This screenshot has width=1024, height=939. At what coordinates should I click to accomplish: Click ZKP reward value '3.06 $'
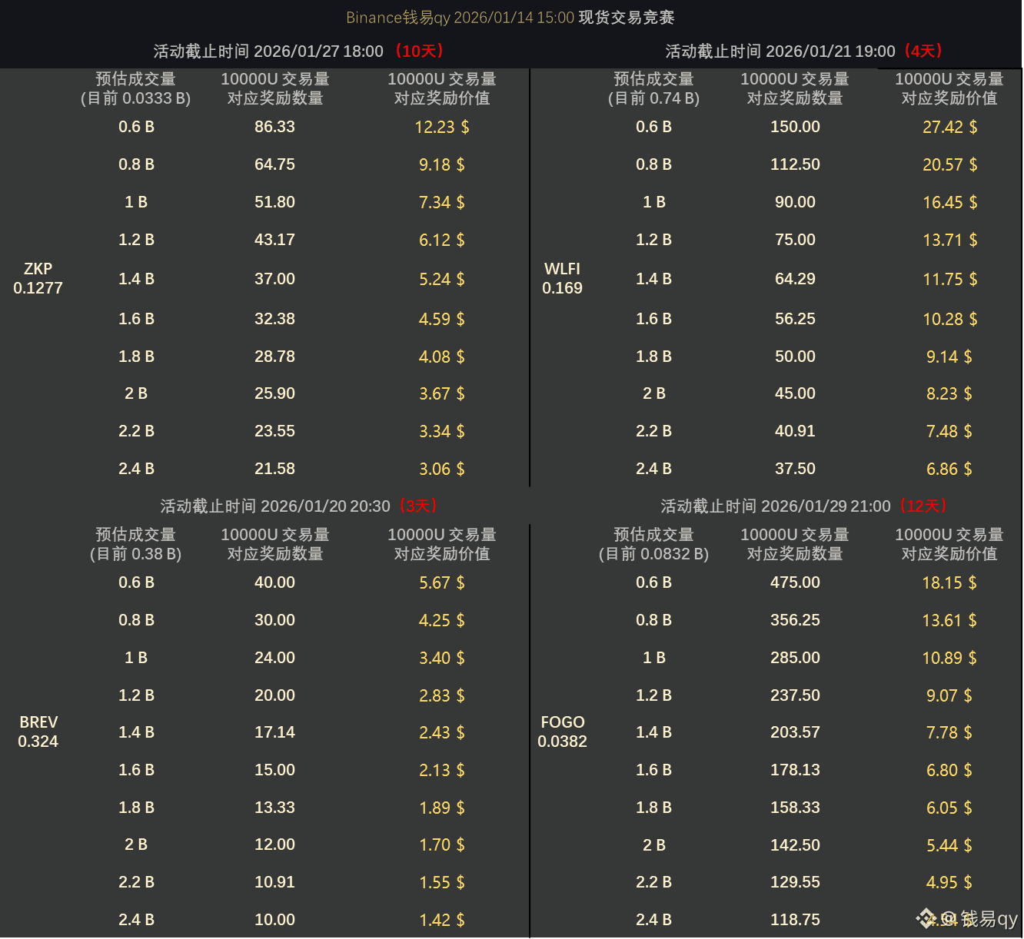[442, 469]
